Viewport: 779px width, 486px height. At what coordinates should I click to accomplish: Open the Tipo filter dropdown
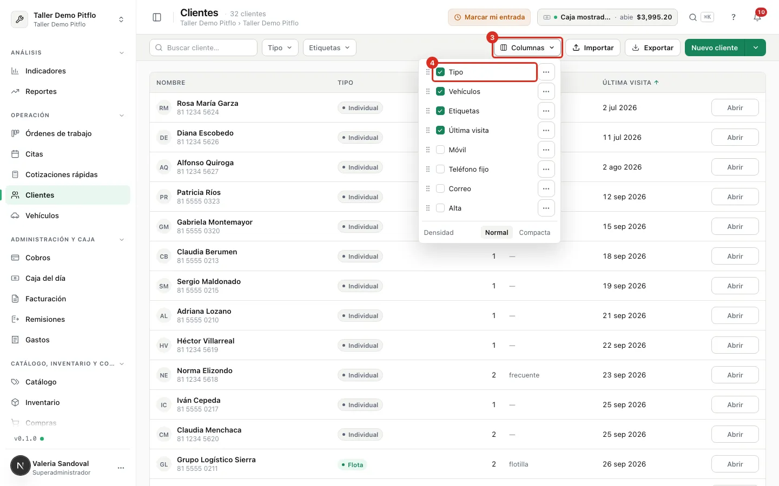point(280,48)
